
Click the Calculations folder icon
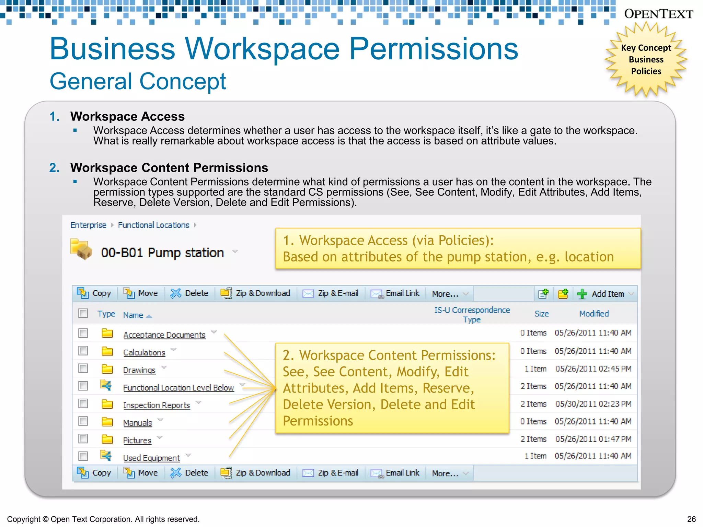click(x=107, y=351)
